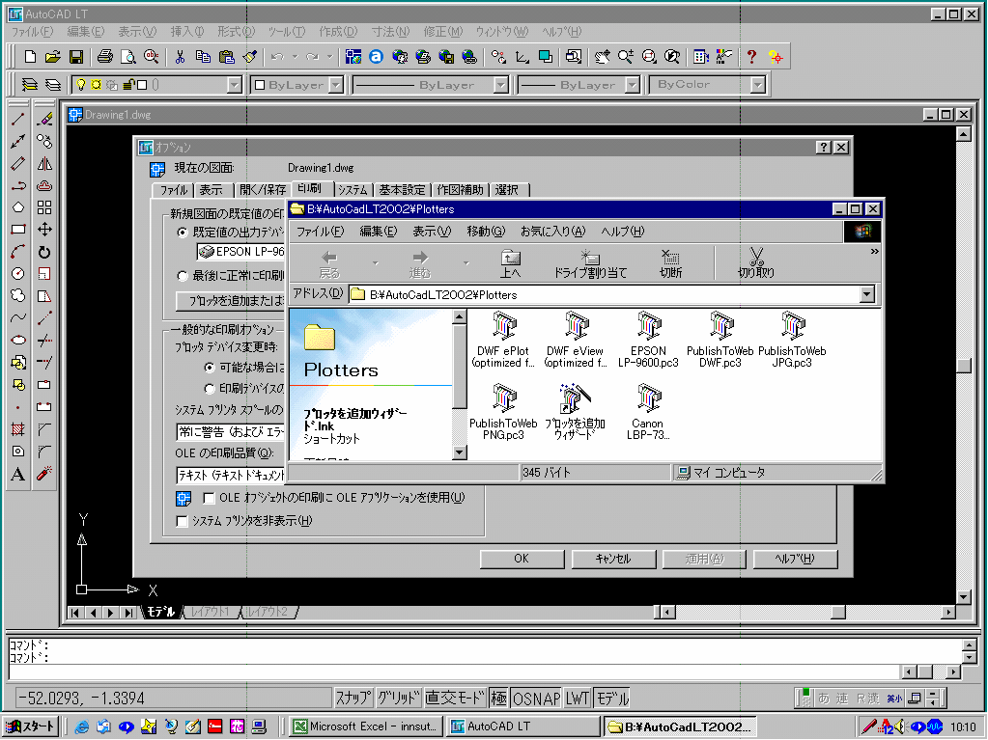The width and height of the screenshot is (988, 740).
Task: Click the Explorer address input field
Action: 605,294
